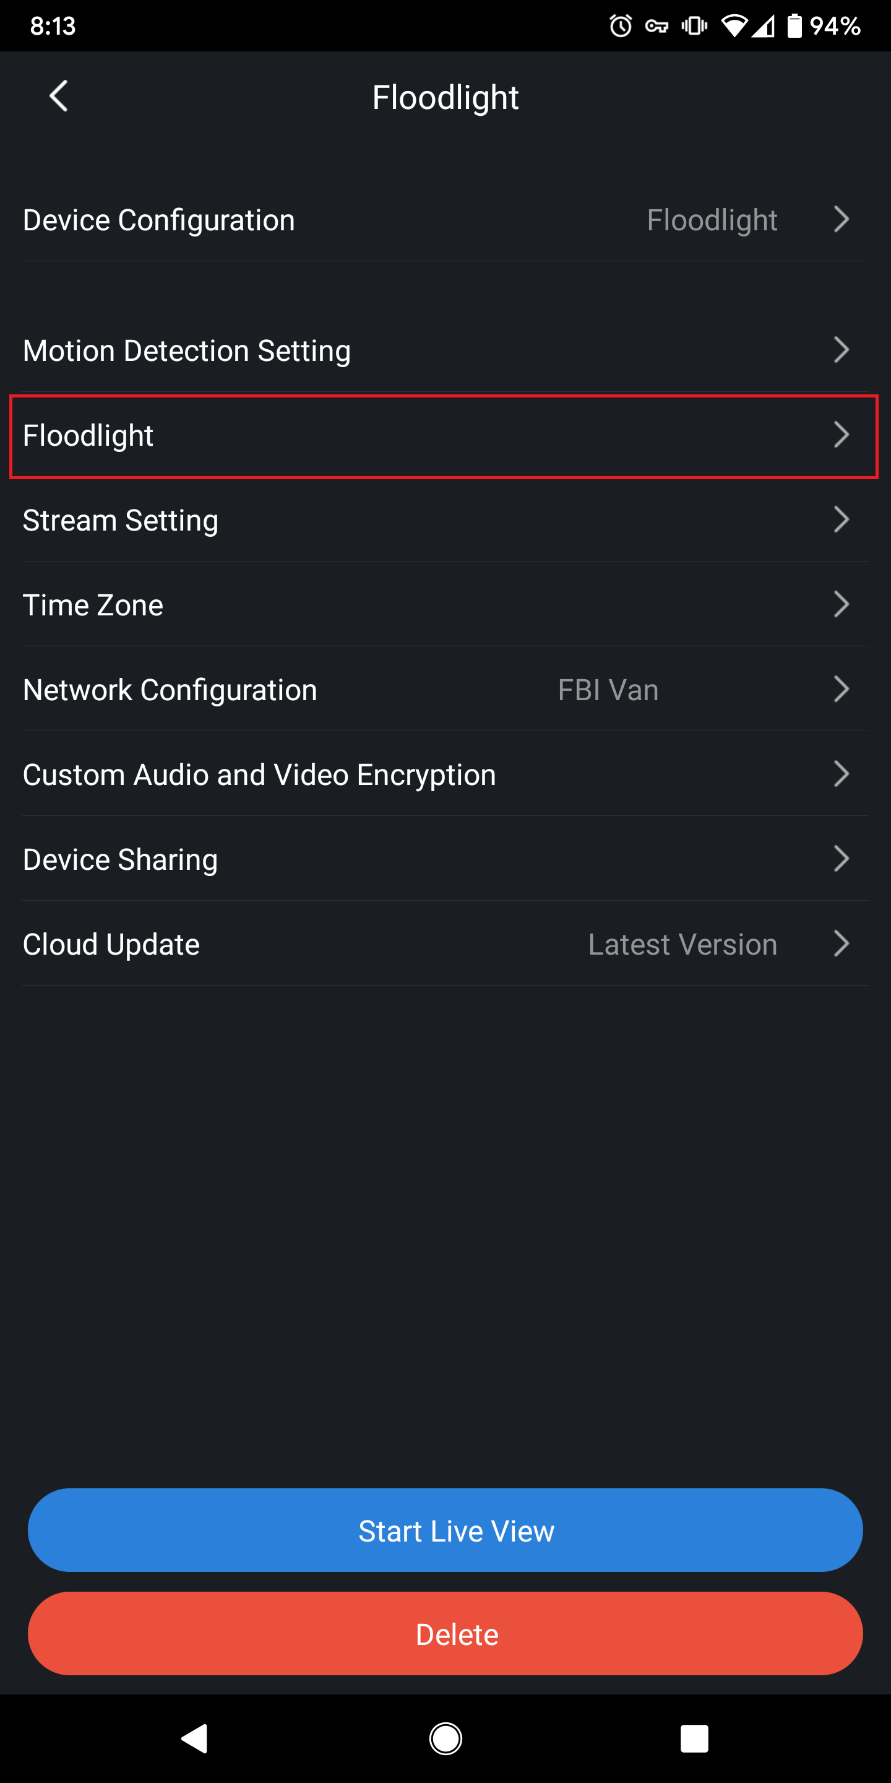Tap the back arrow icon
The image size is (891, 1783).
59,96
